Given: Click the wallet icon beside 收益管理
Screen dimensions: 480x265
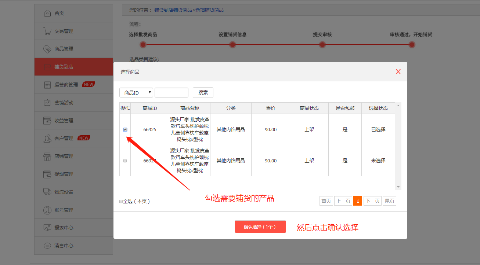Looking at the screenshot, I should point(47,120).
